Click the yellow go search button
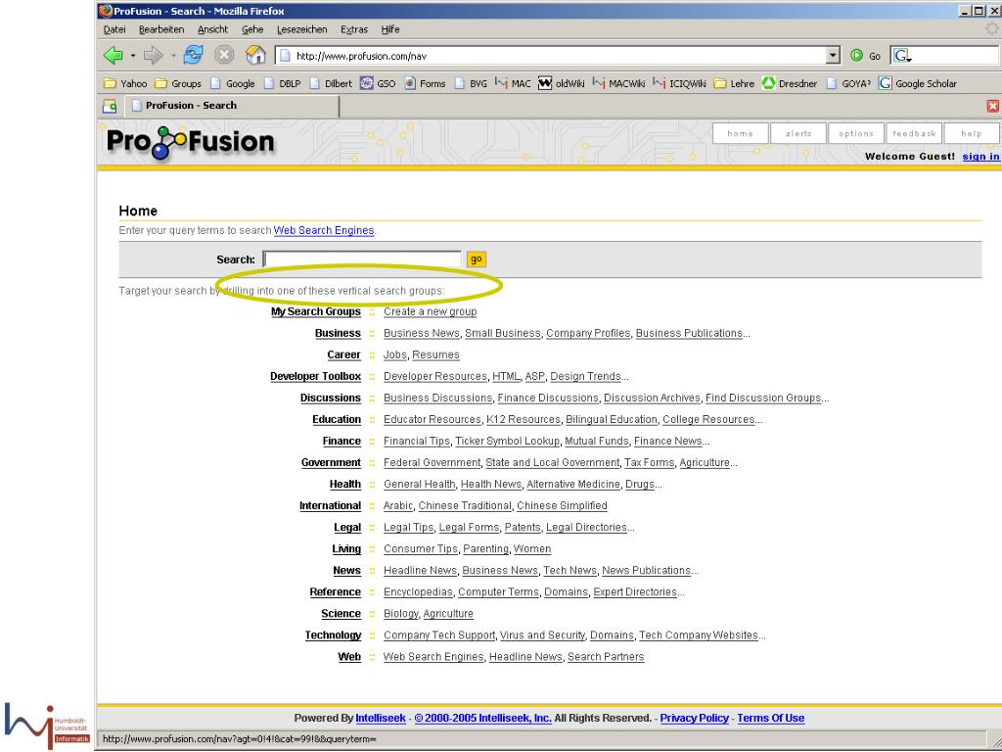The width and height of the screenshot is (1002, 752). [477, 259]
